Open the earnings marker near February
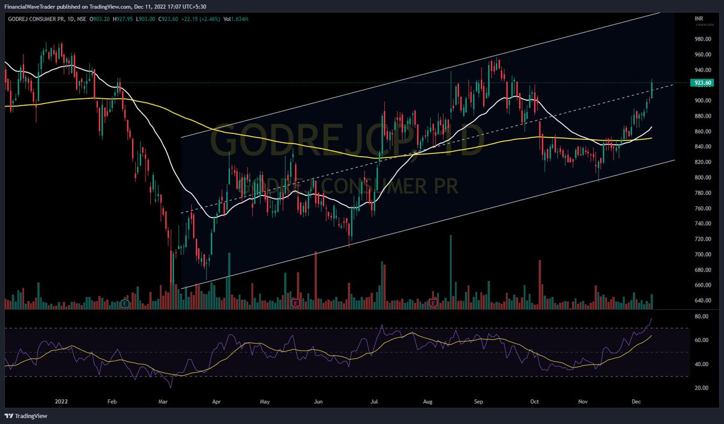The height and width of the screenshot is (424, 724). click(x=125, y=303)
